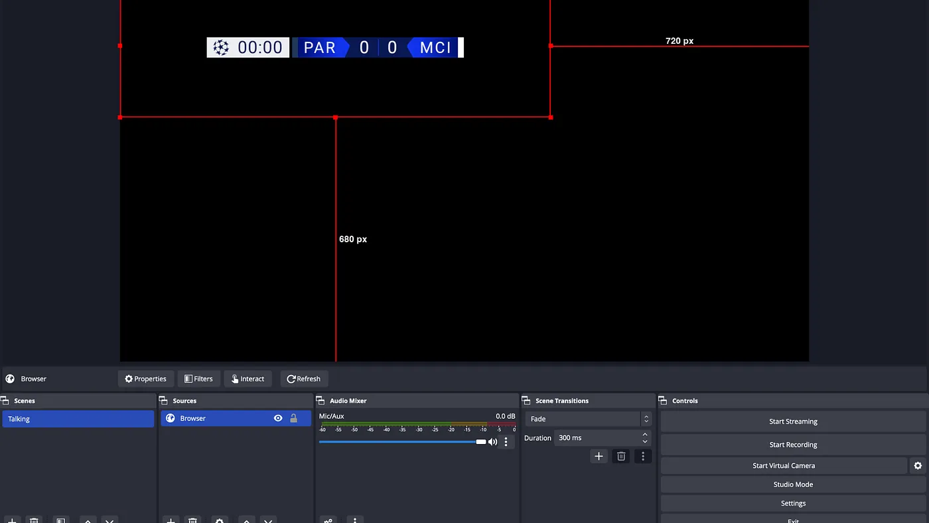Open Properties for Browser source

click(146, 379)
